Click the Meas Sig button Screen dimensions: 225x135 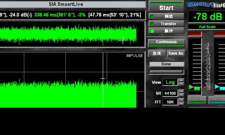coord(197,100)
